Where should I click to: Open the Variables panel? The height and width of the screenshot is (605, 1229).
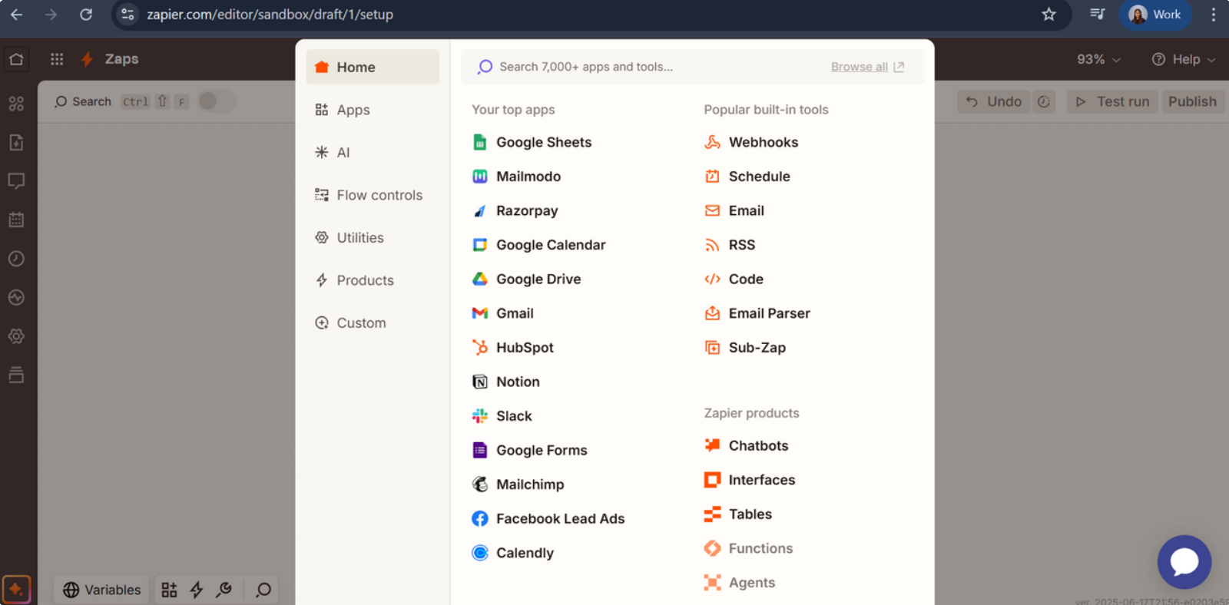[102, 590]
